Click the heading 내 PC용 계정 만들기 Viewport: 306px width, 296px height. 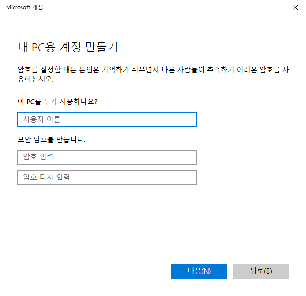(x=68, y=47)
